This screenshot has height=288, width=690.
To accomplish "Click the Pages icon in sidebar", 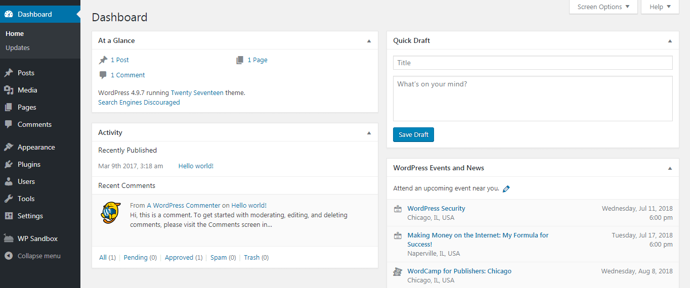I will pyautogui.click(x=9, y=107).
